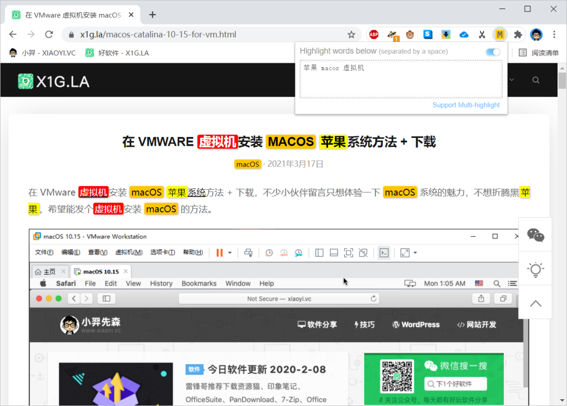Click History in the Safari menu bar
The width and height of the screenshot is (567, 406).
(161, 284)
